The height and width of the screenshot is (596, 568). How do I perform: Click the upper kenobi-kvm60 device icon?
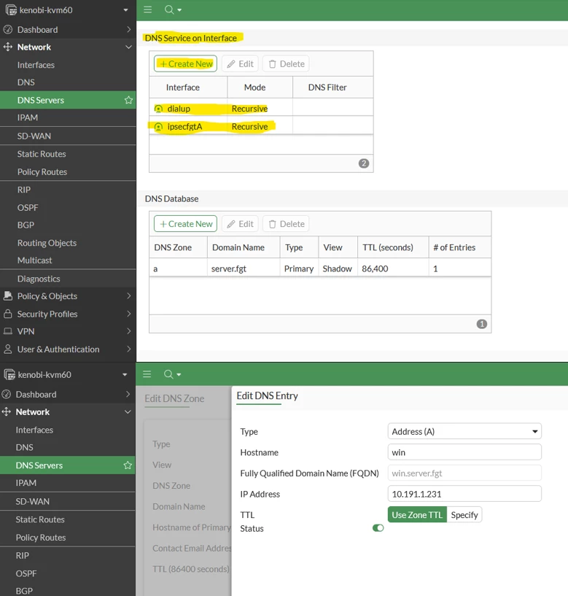(11, 10)
